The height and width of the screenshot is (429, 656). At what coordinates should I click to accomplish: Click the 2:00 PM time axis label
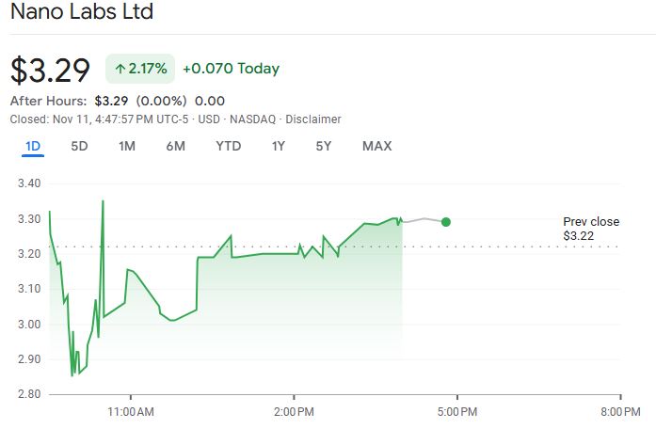pyautogui.click(x=294, y=412)
